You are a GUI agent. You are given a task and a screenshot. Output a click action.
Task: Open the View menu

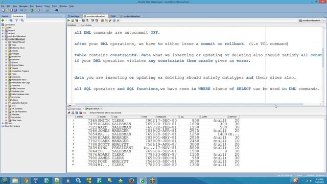tap(15, 6)
